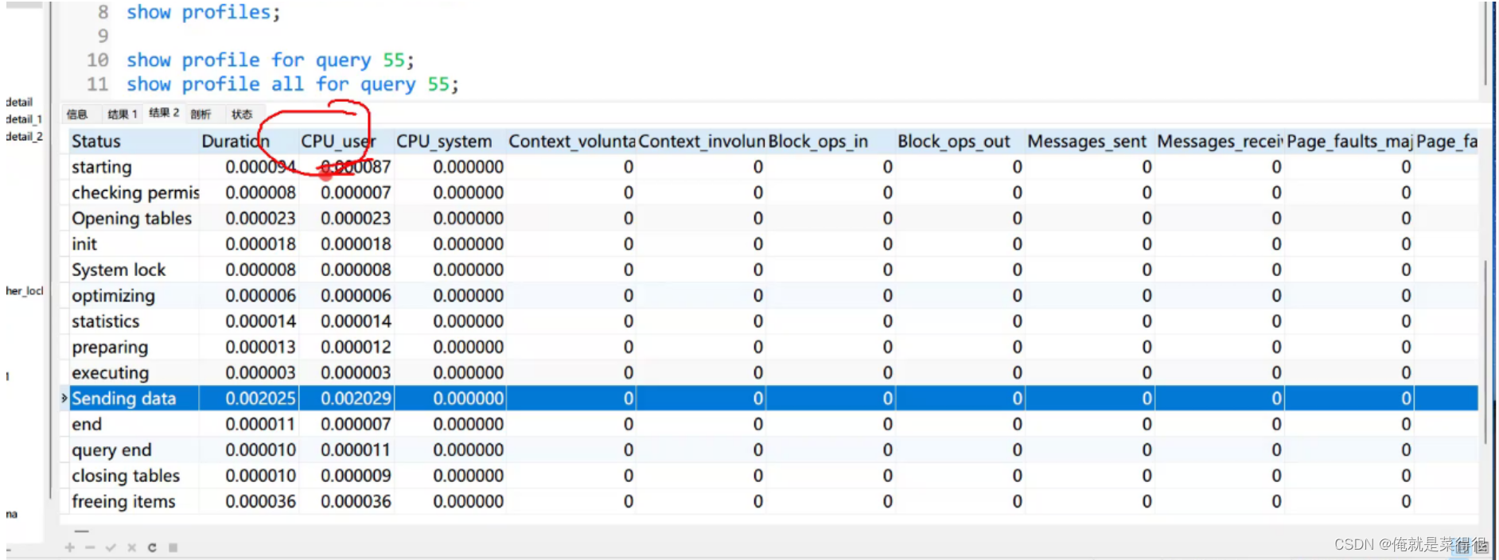The height and width of the screenshot is (560, 1499).
Task: Click the Block_ops_in column header
Action: (831, 142)
